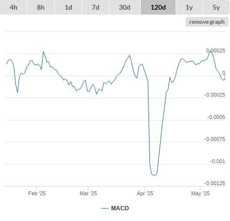Switch chart to 30d view
Screen dimensions: 230x221
125,7
